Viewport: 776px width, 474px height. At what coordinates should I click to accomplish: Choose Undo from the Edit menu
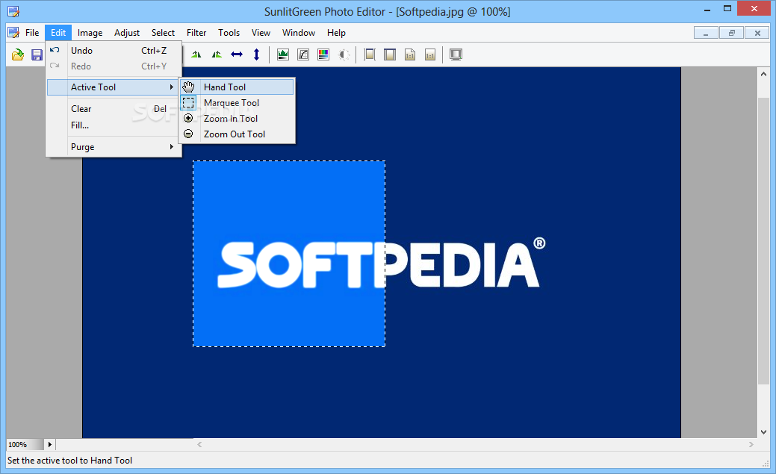tap(114, 51)
